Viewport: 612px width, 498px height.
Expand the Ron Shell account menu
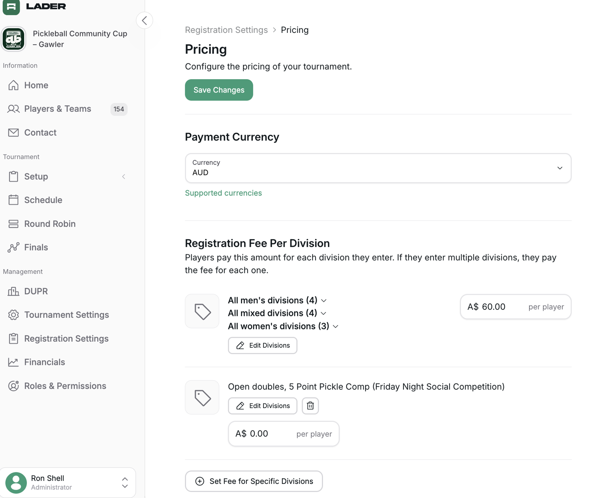pyautogui.click(x=125, y=483)
